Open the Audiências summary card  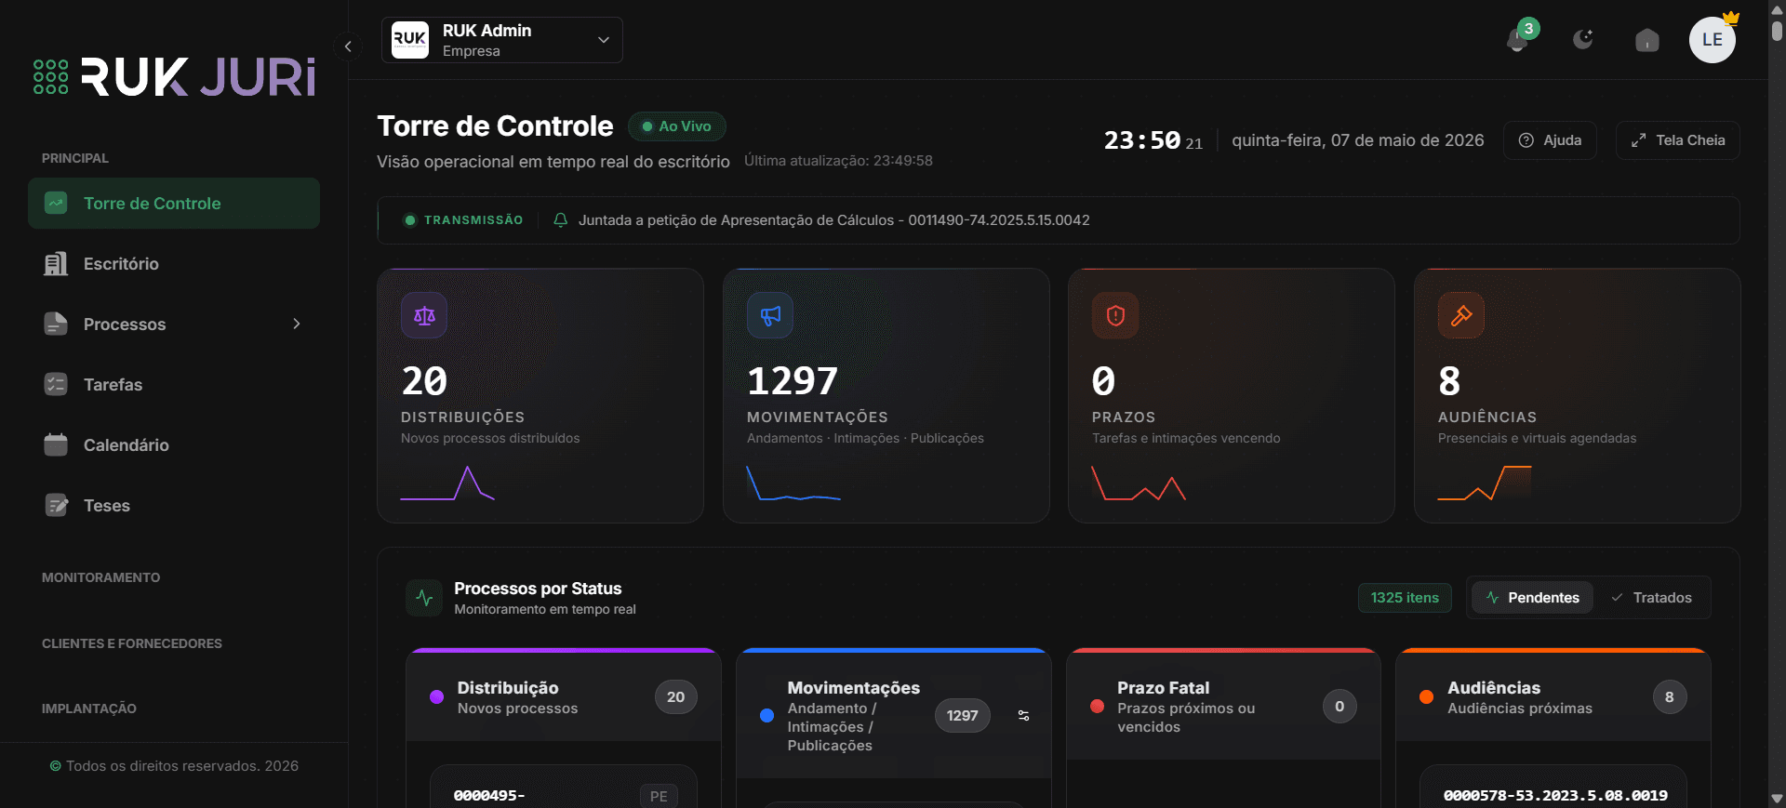pyautogui.click(x=1578, y=396)
